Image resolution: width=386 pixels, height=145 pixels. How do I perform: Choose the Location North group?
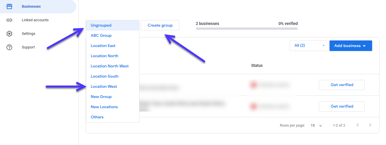click(x=113, y=56)
